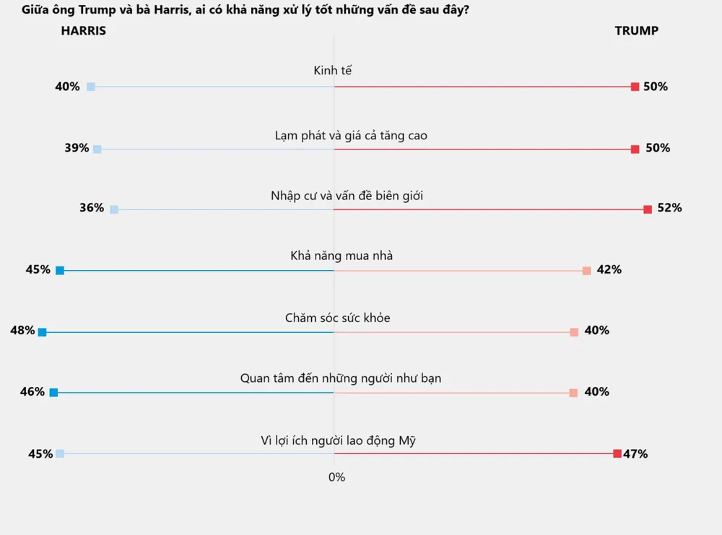Select Trump's 42% marker for Khả năng mua nhà
The image size is (722, 535).
(x=586, y=271)
